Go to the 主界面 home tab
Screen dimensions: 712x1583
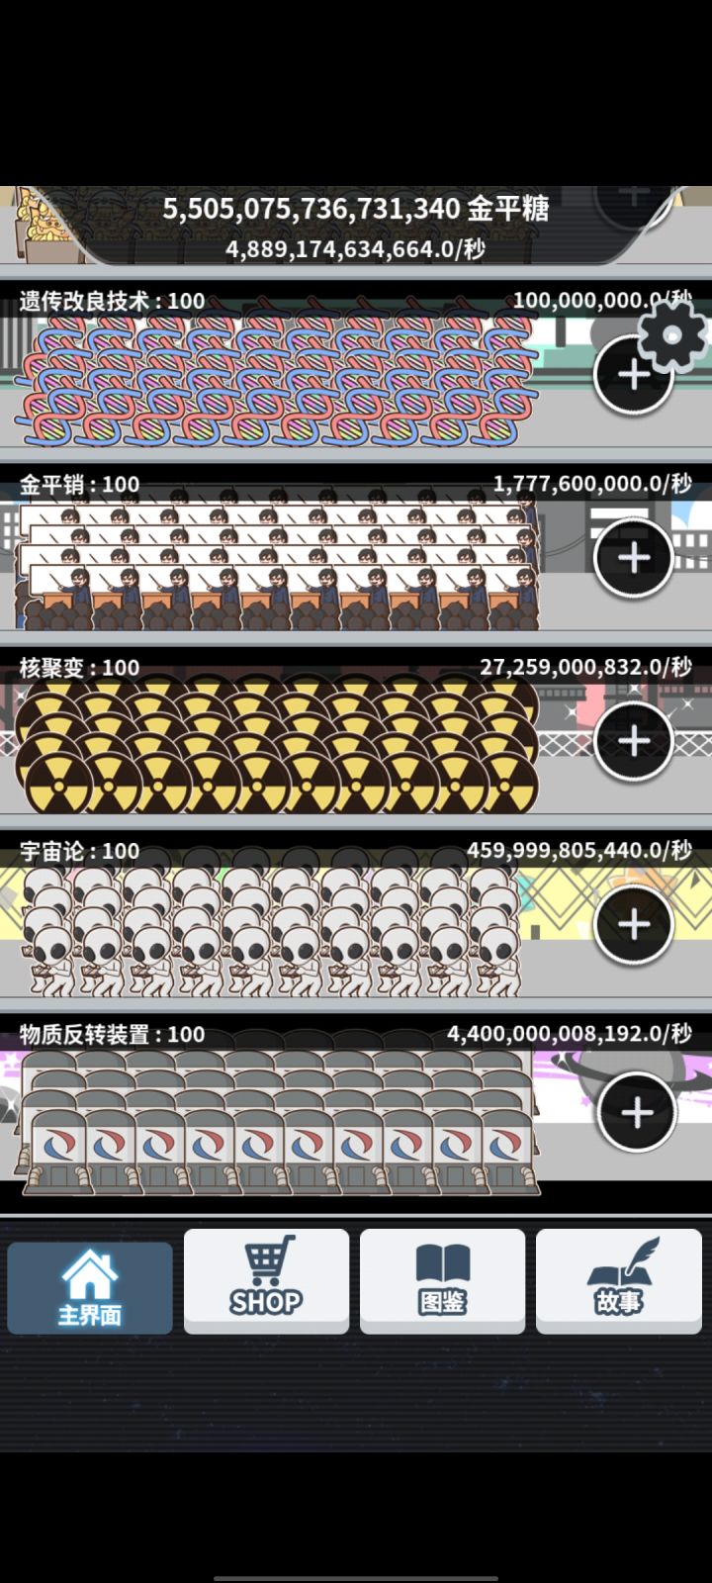(90, 1287)
